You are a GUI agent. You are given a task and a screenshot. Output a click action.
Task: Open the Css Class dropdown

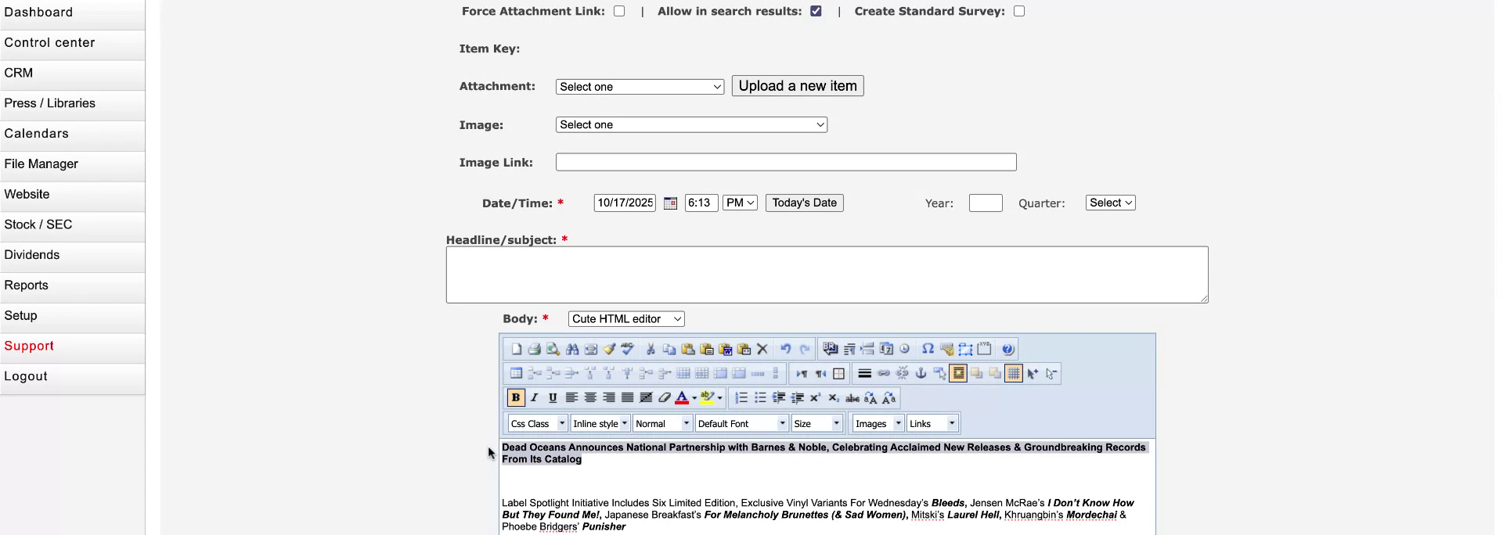(x=537, y=424)
